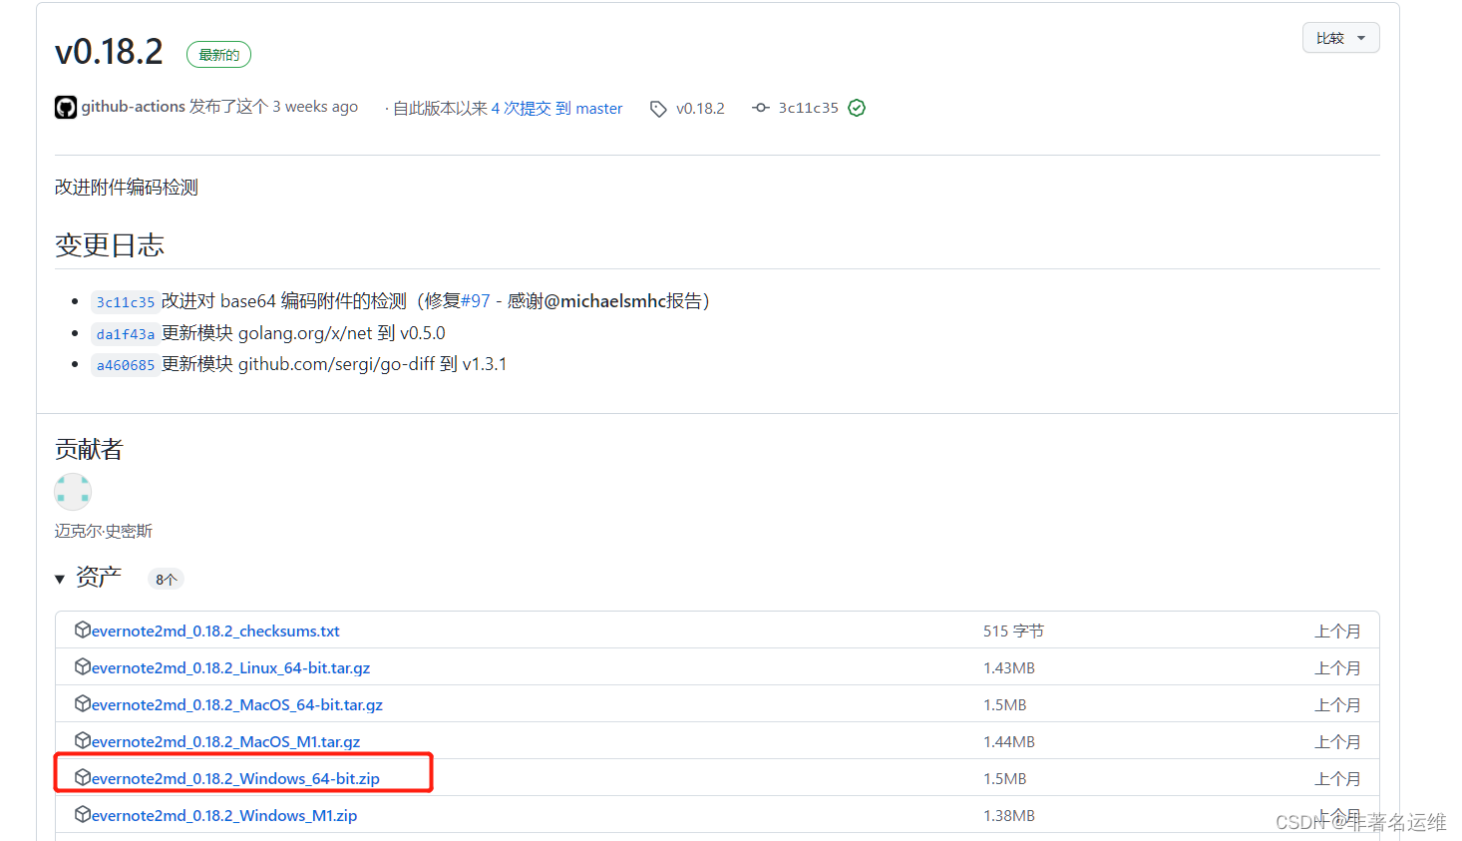Viewport: 1462px width, 841px height.
Task: Open the v0.18.2 release title
Action: click(x=109, y=52)
